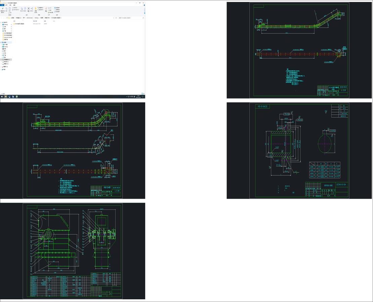Select This PC in navigation pane
Image resolution: width=373 pixels, height=302 pixels.
point(5,42)
